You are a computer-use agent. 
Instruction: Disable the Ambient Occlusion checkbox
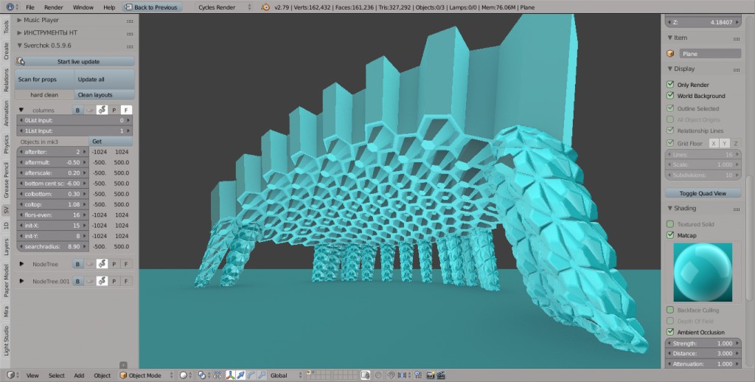coord(670,333)
